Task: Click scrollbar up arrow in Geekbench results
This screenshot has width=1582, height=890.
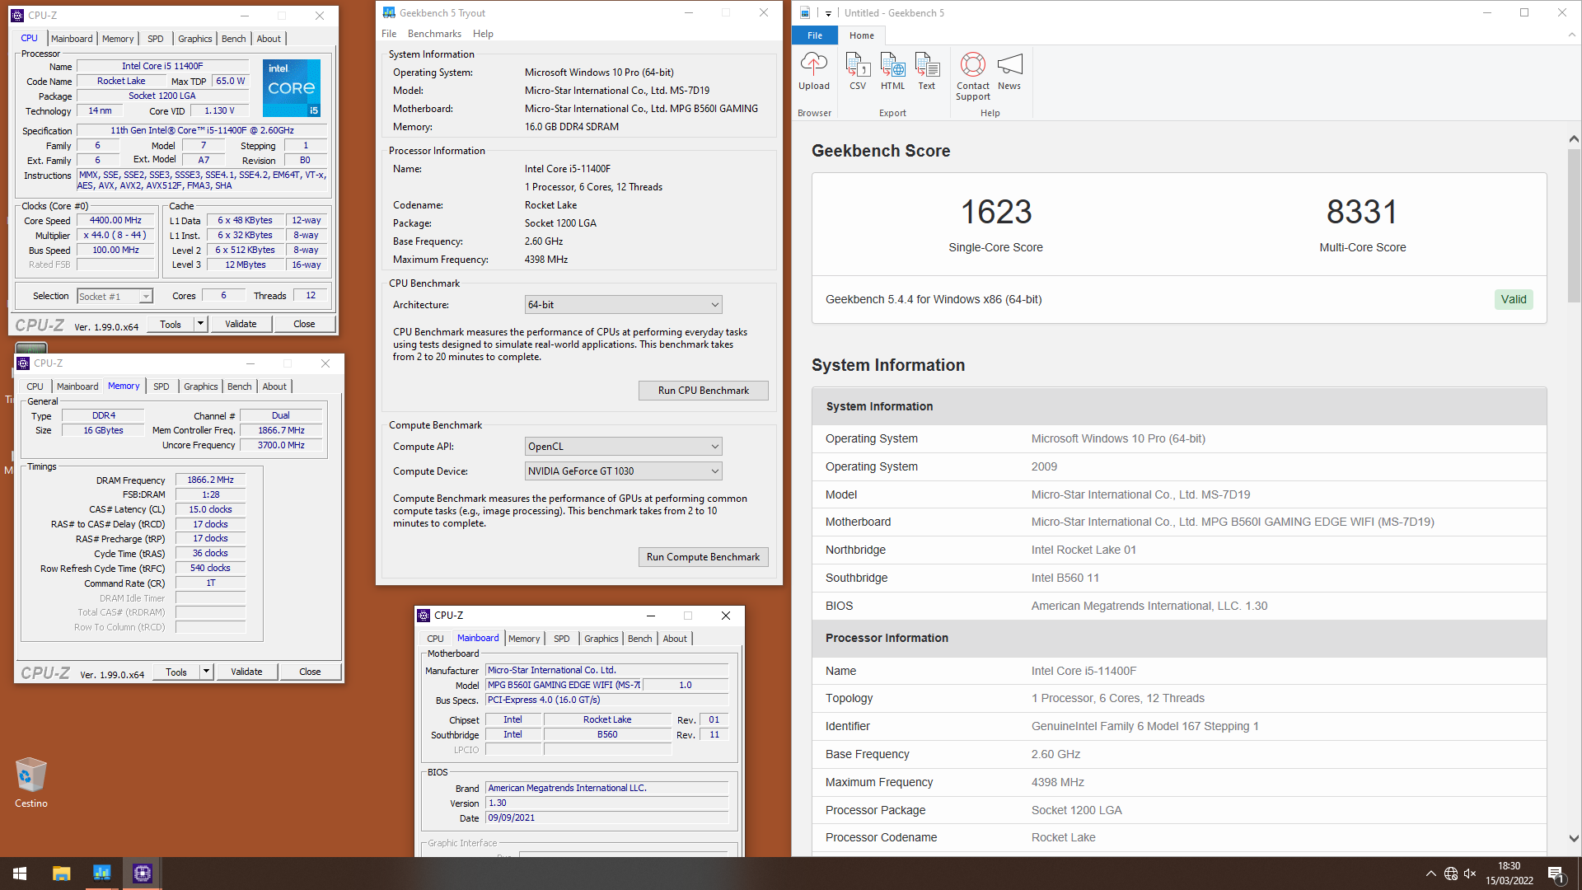Action: tap(1574, 139)
